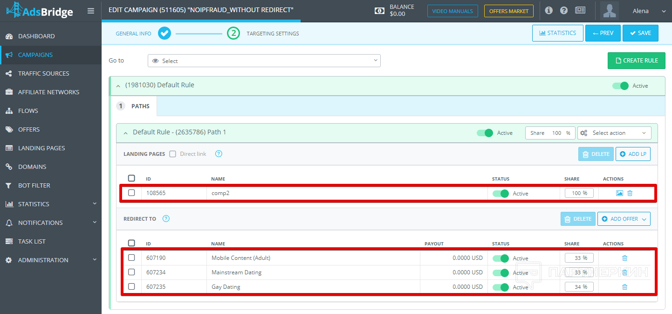This screenshot has width=672, height=314.
Task: Open the Select action dropdown
Action: coord(614,133)
